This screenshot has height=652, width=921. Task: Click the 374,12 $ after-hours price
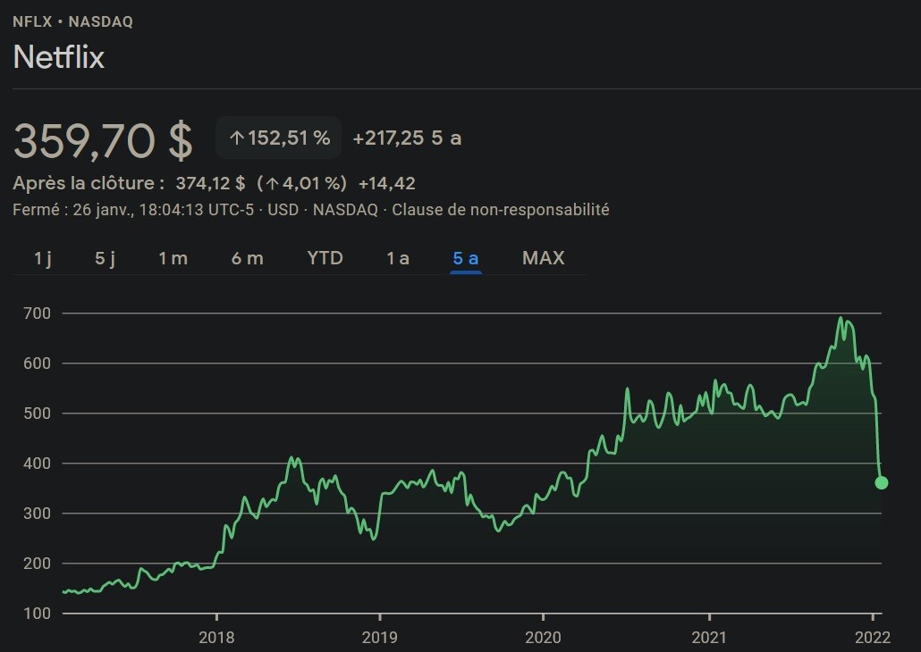click(x=210, y=184)
